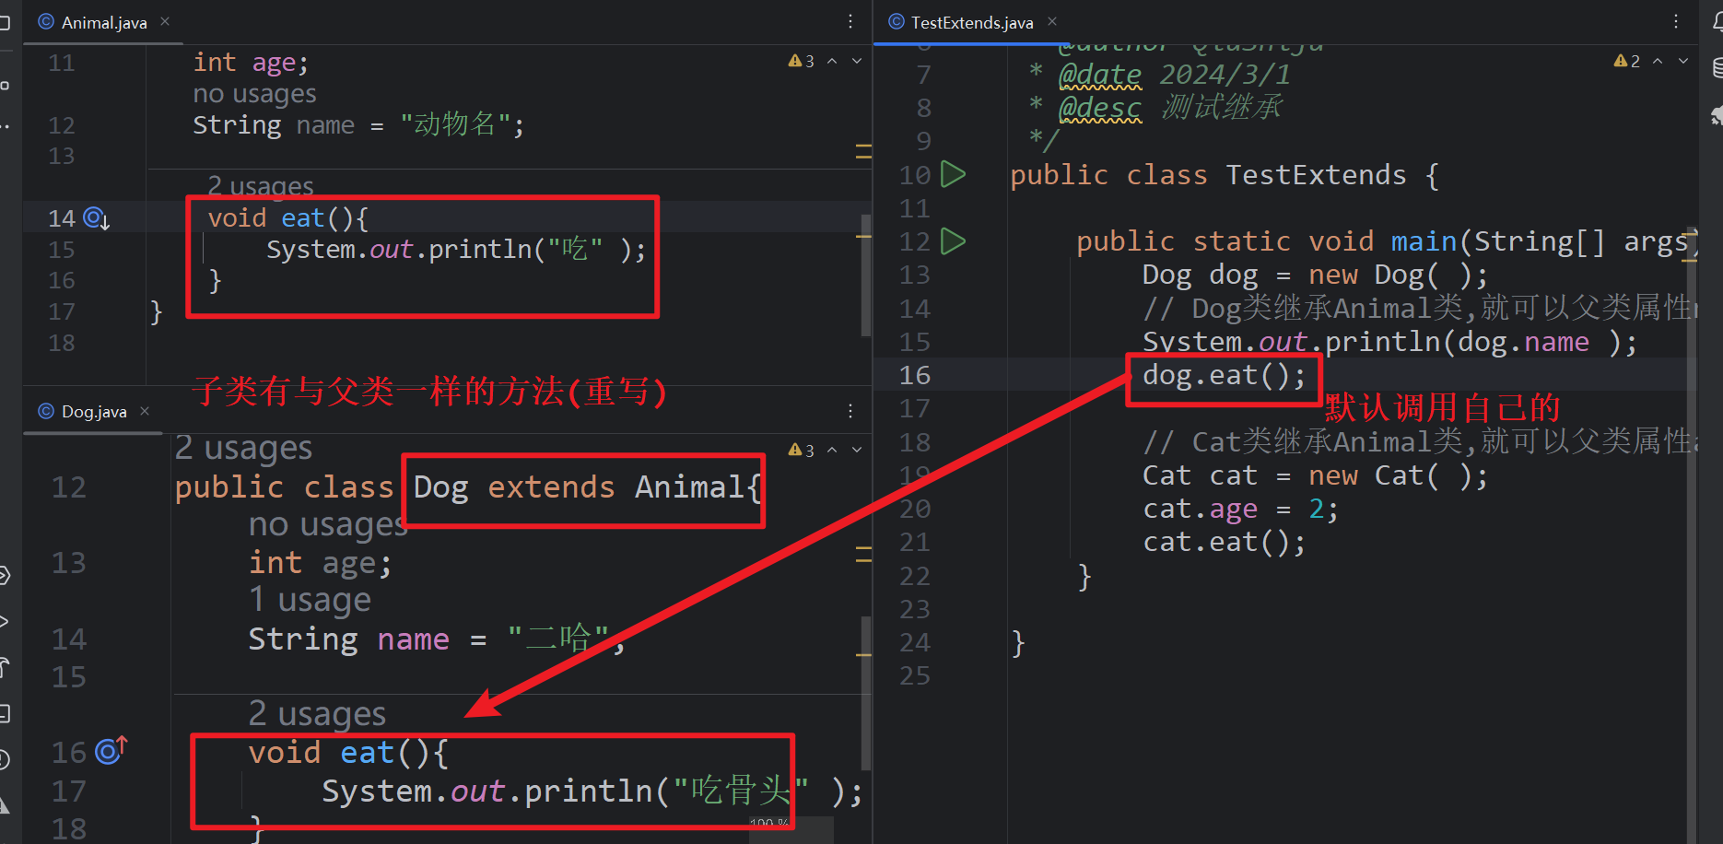This screenshot has width=1723, height=844.
Task: Click the Animal.java vertical scrollbar thumb
Action: (x=865, y=275)
